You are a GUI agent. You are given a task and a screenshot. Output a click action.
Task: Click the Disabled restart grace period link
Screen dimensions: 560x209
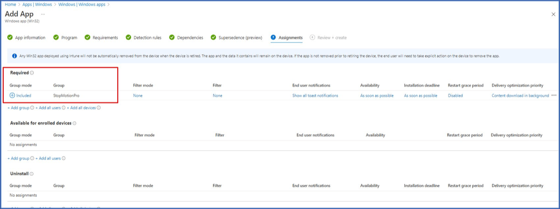(455, 96)
